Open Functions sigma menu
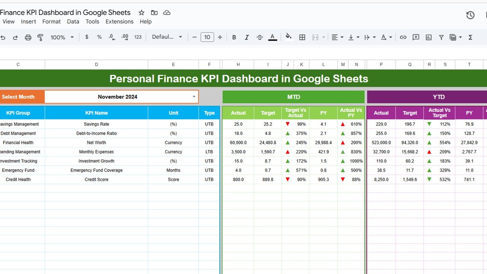This screenshot has height=274, width=487. (470, 37)
